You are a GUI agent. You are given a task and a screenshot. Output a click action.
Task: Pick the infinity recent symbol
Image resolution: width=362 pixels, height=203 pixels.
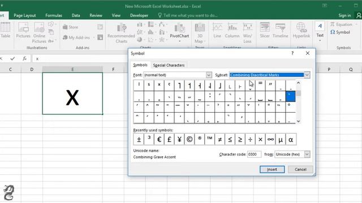[270, 139]
